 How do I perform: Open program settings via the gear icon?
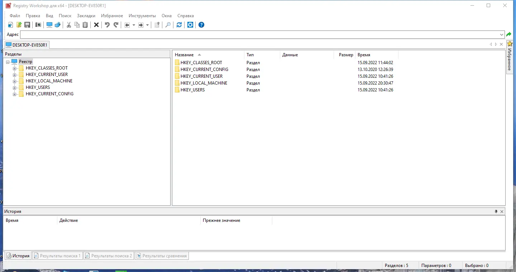[190, 25]
